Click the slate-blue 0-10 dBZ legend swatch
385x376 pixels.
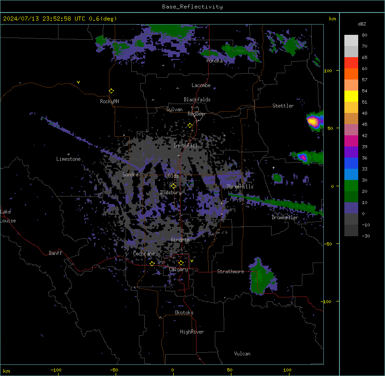[x=351, y=208]
